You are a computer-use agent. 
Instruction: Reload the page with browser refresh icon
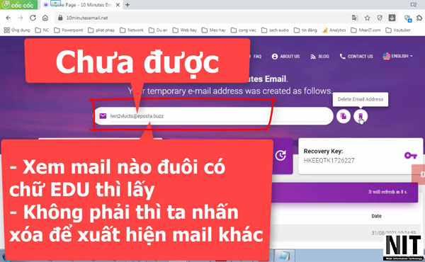(x=33, y=18)
